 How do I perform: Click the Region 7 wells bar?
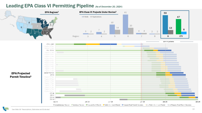coord(139,34)
